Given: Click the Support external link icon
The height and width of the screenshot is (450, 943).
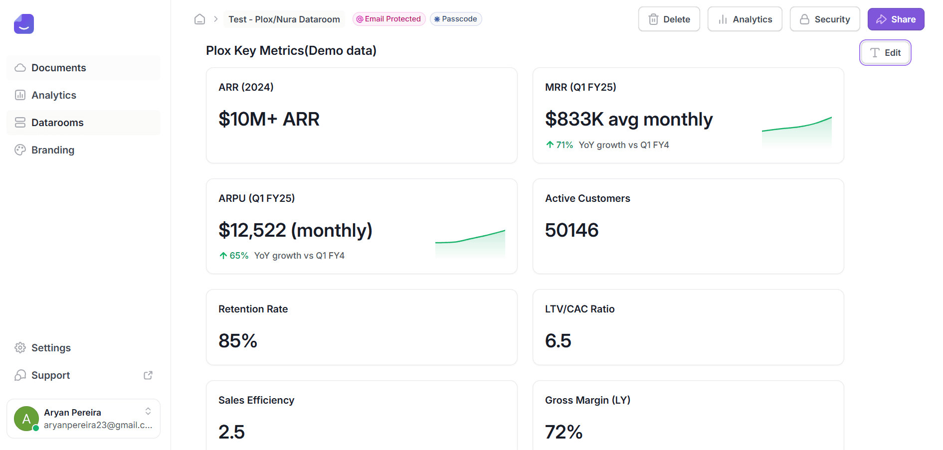Looking at the screenshot, I should [x=148, y=375].
